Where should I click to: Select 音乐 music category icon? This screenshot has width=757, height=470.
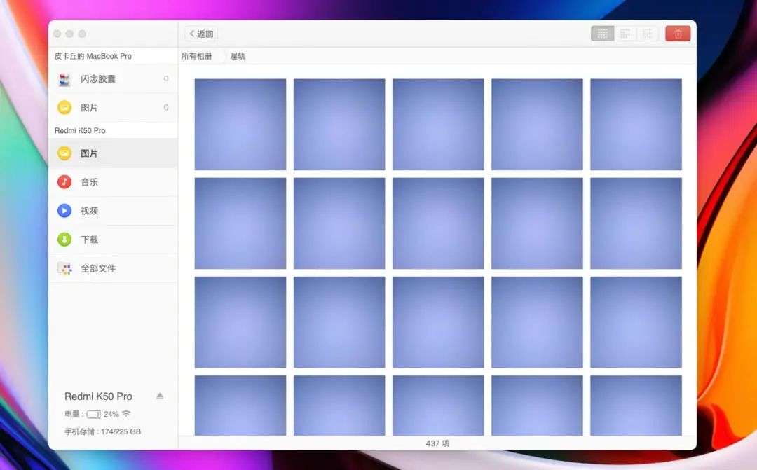(x=64, y=182)
